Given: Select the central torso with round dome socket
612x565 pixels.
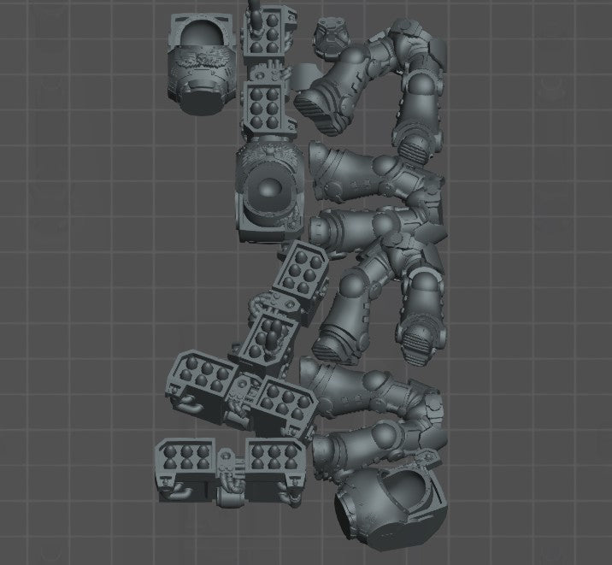Looking at the screenshot, I should coord(269,193).
